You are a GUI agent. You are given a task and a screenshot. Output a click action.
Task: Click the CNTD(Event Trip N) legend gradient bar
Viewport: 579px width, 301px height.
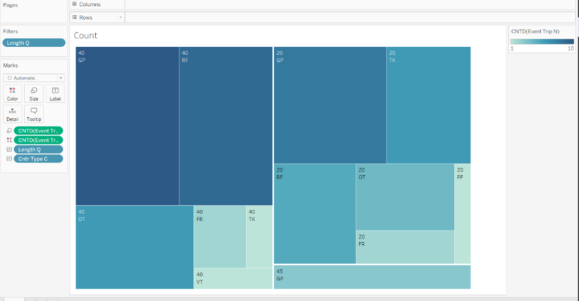(542, 41)
